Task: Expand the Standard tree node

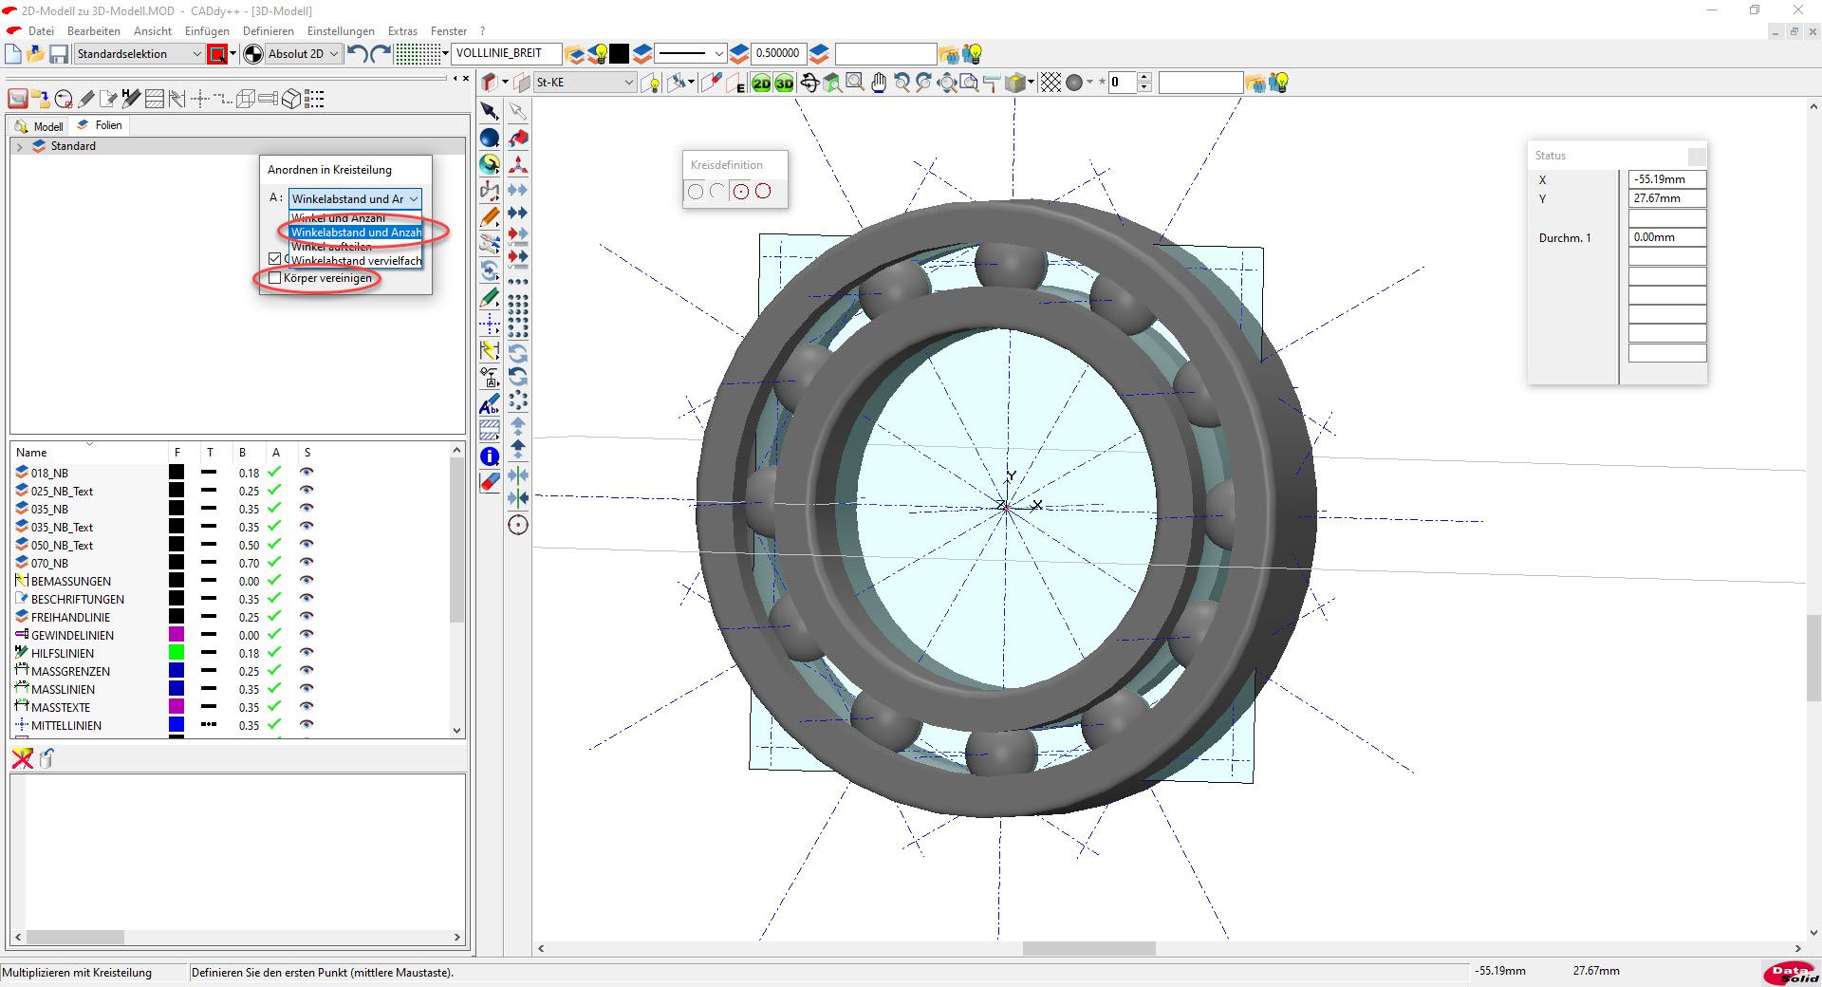Action: (20, 146)
